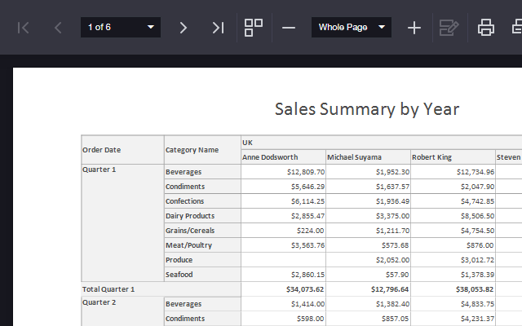Image resolution: width=522 pixels, height=326 pixels.
Task: Zoom in with plus button
Action: [414, 28]
